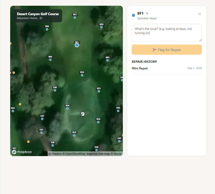
Task: Open the Mapbox logo link
Action: [22, 152]
